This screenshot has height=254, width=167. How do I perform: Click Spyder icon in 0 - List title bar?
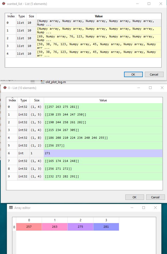(x=5, y=88)
